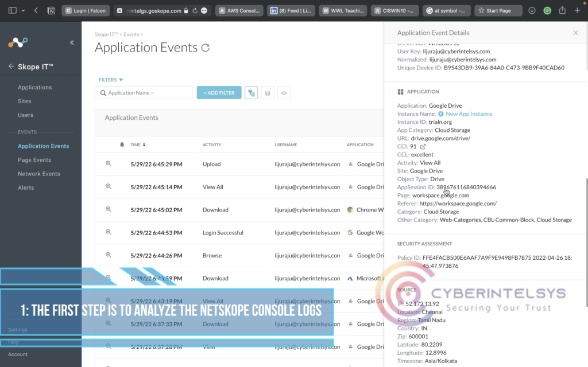
Task: Open the Safari share icon
Action: (x=562, y=10)
